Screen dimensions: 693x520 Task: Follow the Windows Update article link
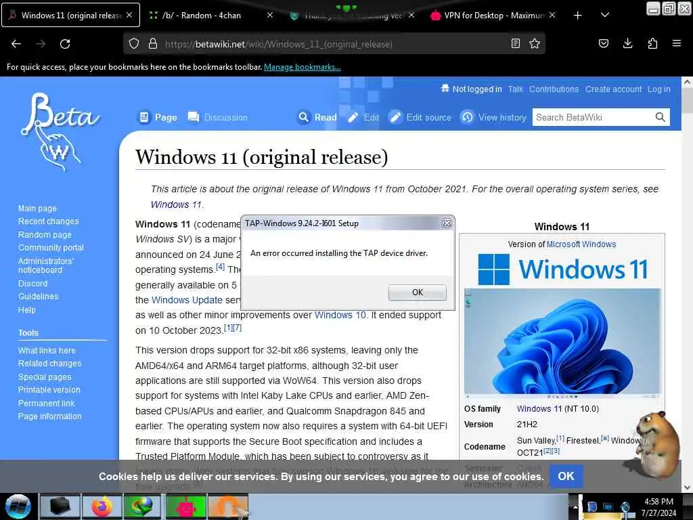click(187, 300)
